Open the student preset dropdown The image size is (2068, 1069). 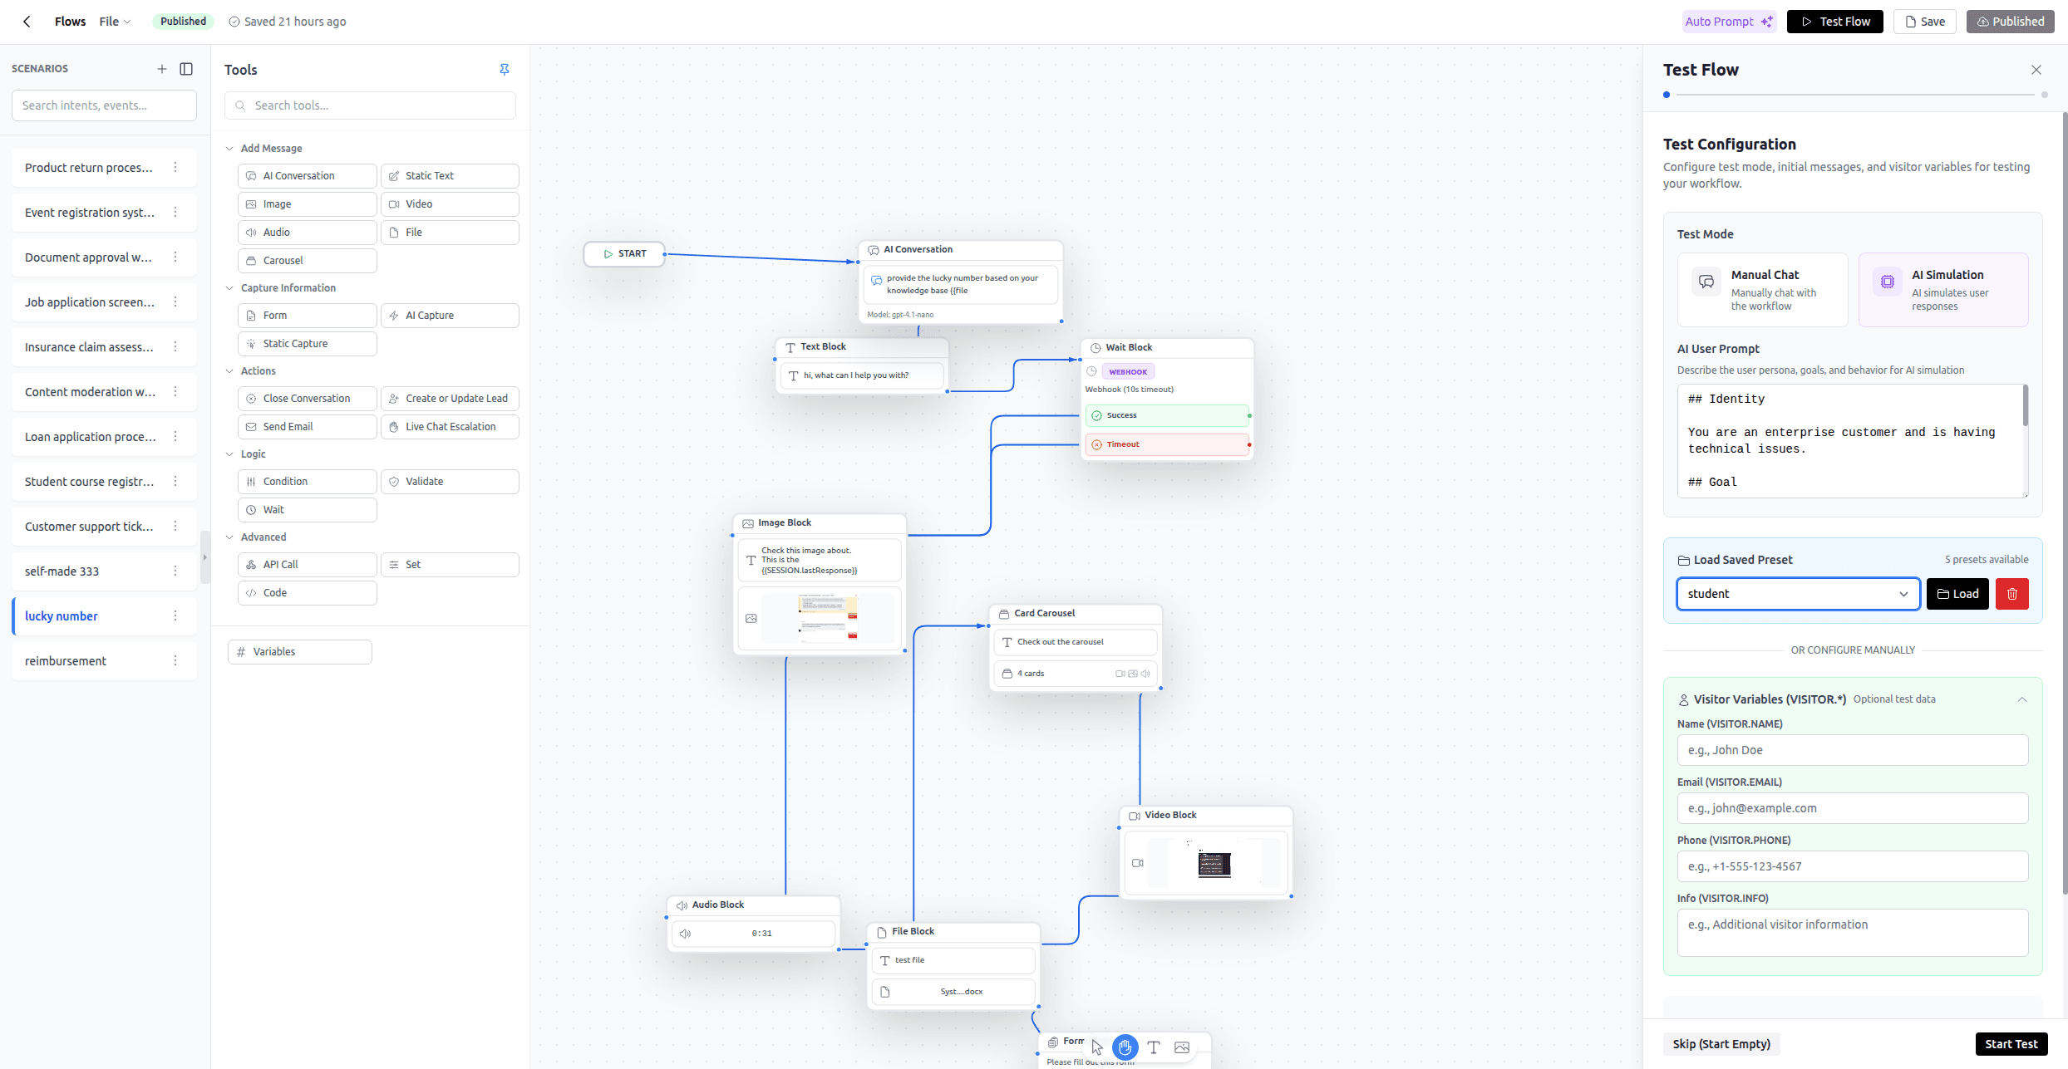pyautogui.click(x=1797, y=594)
